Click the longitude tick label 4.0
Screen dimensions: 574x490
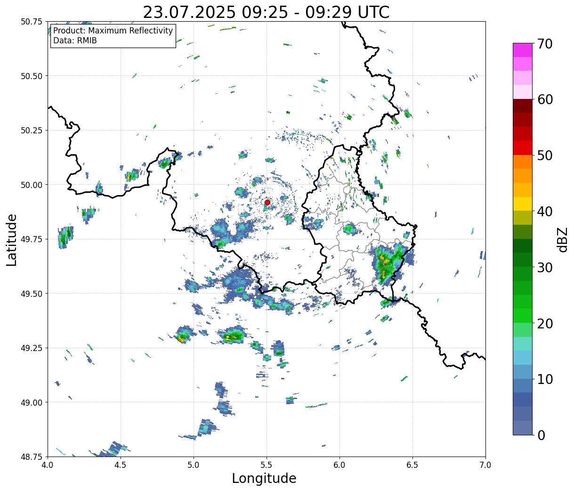[x=48, y=465]
